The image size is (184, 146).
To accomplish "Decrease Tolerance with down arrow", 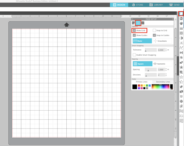I will (x=166, y=51).
